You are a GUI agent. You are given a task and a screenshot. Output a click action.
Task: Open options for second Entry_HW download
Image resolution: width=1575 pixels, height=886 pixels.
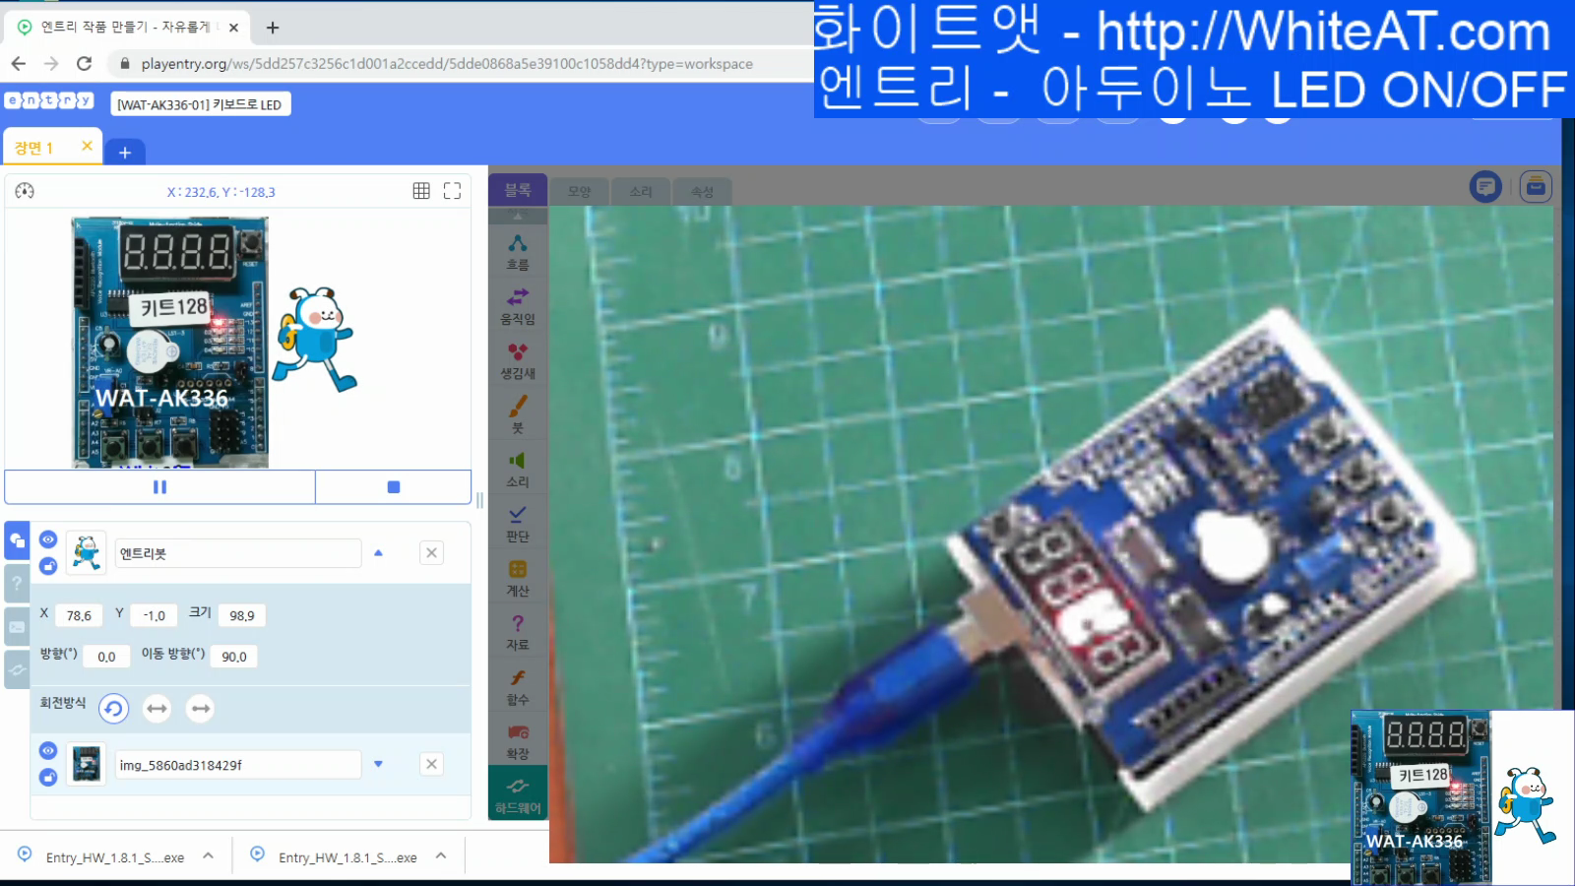pos(441,855)
